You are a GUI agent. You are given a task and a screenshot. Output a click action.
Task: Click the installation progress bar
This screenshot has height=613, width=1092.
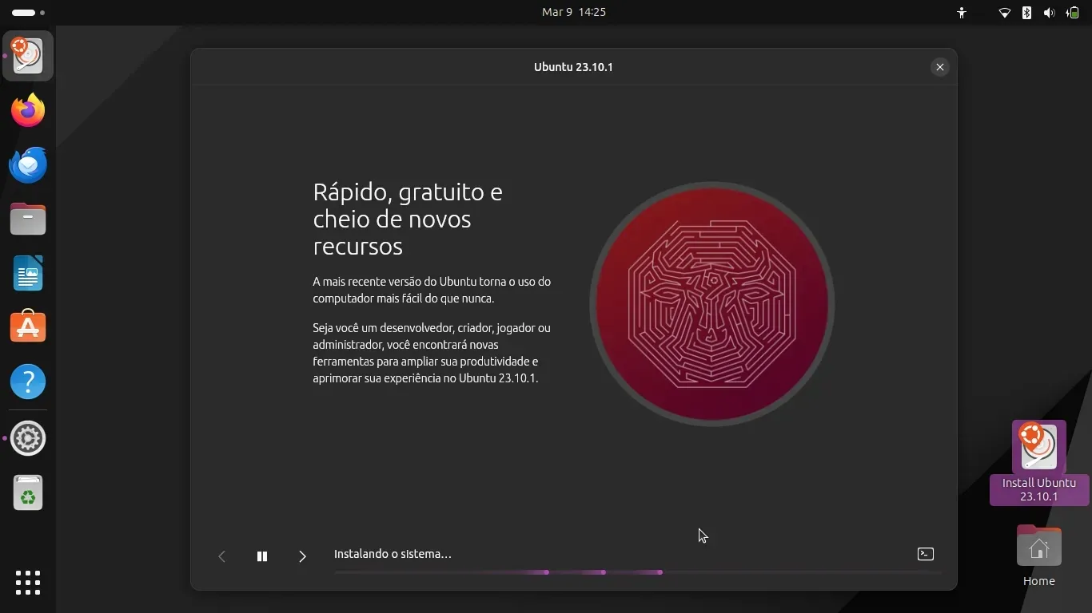(637, 572)
